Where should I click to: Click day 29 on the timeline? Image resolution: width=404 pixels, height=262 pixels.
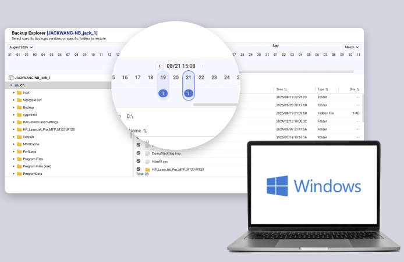(x=250, y=55)
